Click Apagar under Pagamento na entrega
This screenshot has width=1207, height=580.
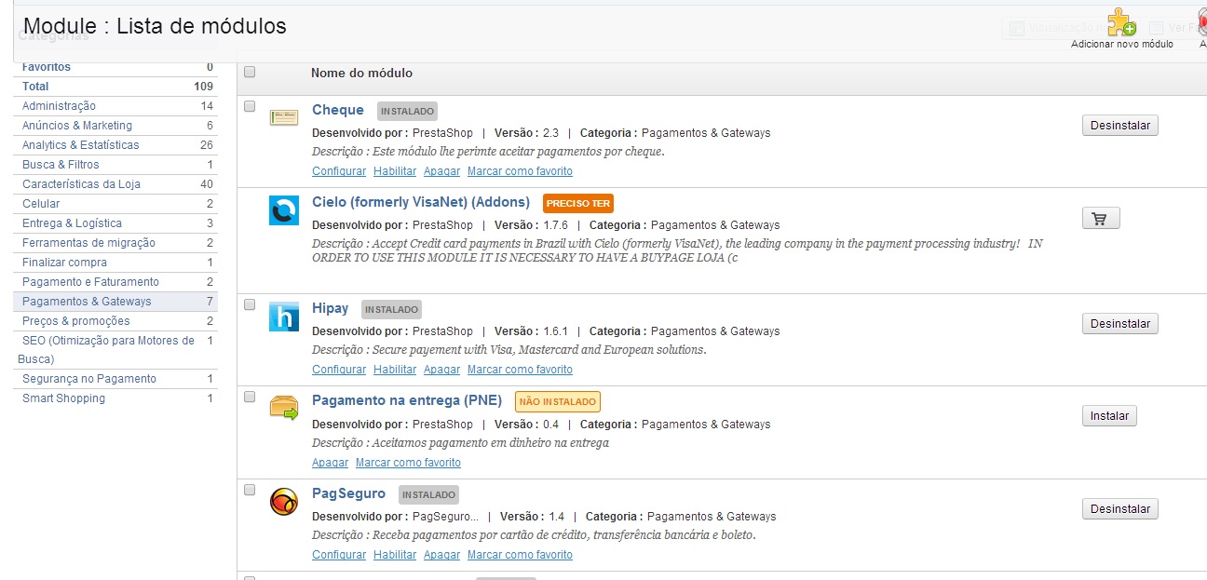[x=330, y=463]
